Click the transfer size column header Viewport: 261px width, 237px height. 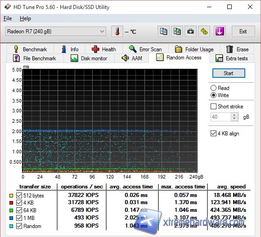click(x=35, y=187)
